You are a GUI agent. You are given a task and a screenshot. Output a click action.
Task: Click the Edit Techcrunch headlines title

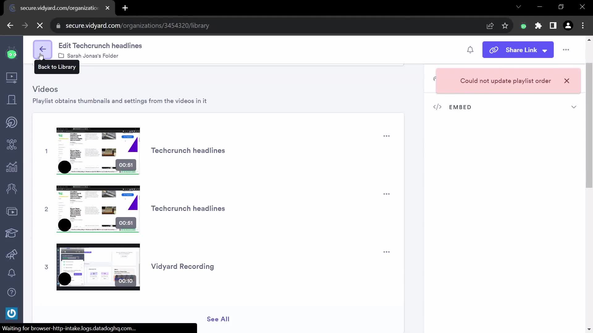click(100, 46)
